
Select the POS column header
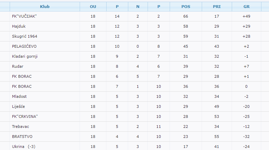coord(186,7)
